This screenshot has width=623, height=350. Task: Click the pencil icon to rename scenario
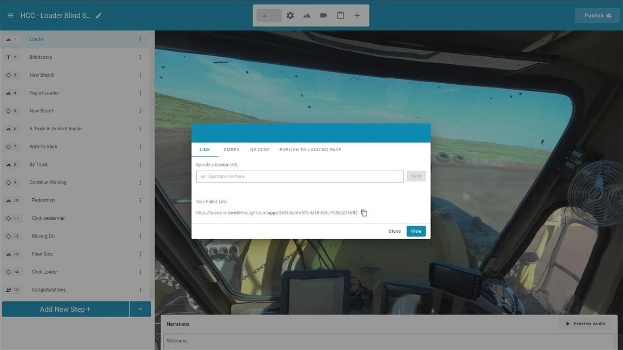click(98, 16)
